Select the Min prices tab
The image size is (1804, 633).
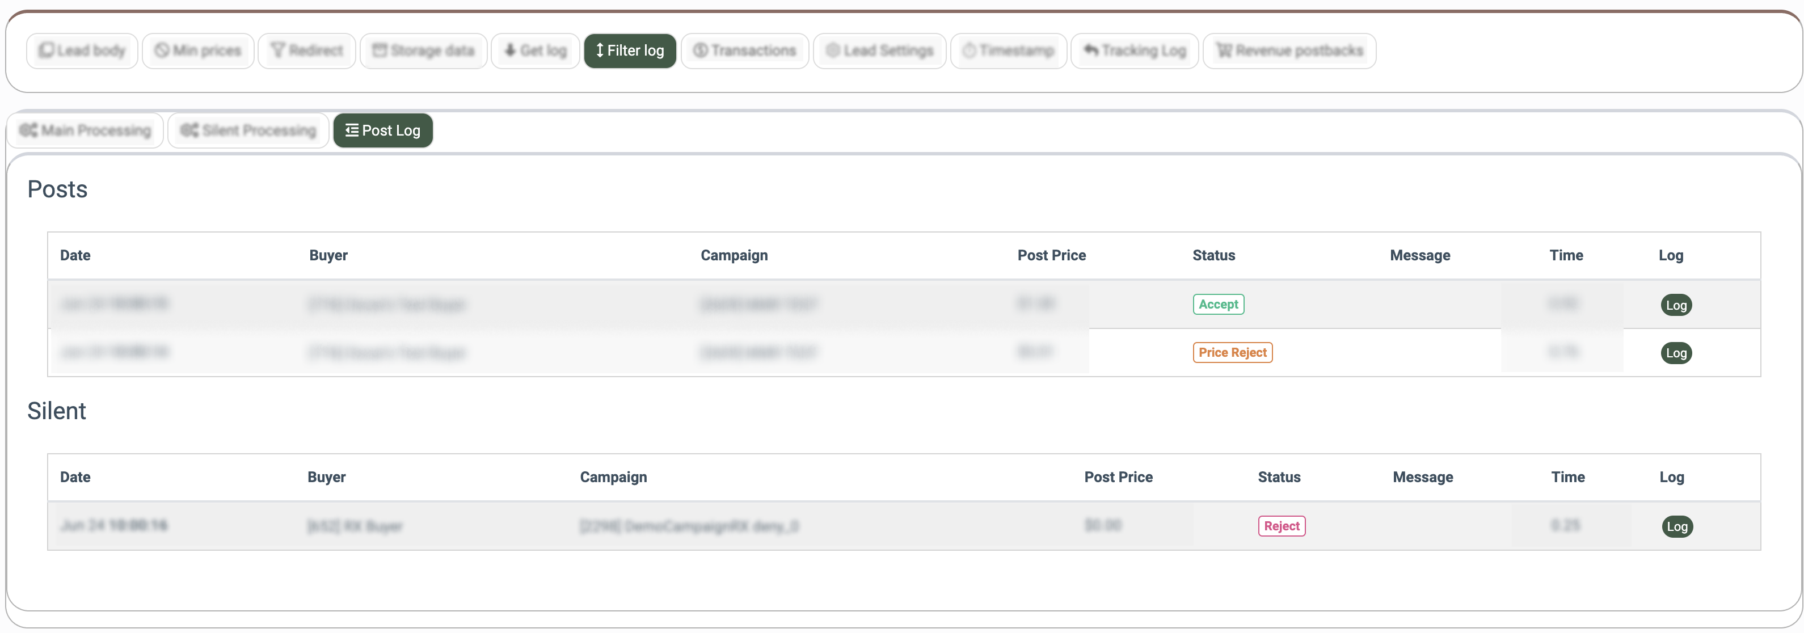pyautogui.click(x=197, y=50)
